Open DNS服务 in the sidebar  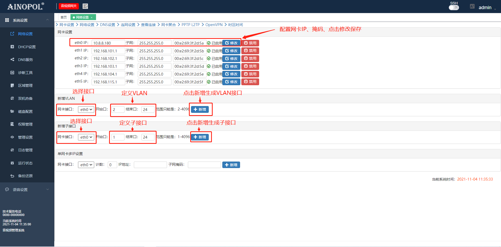click(25, 60)
